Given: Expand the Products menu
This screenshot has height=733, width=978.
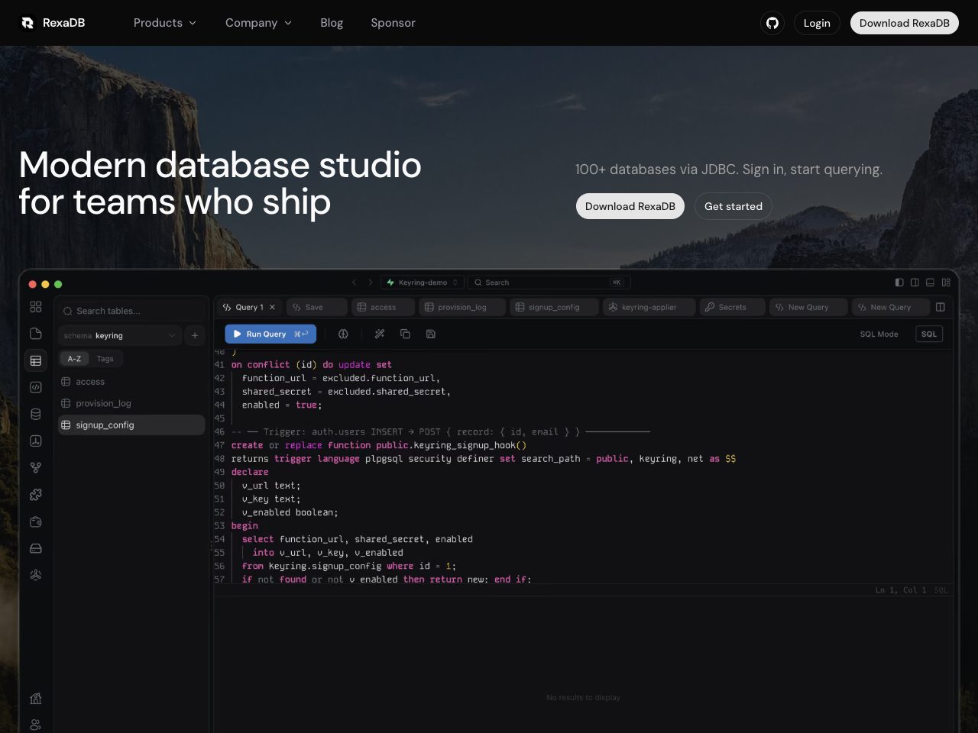Looking at the screenshot, I should point(165,23).
